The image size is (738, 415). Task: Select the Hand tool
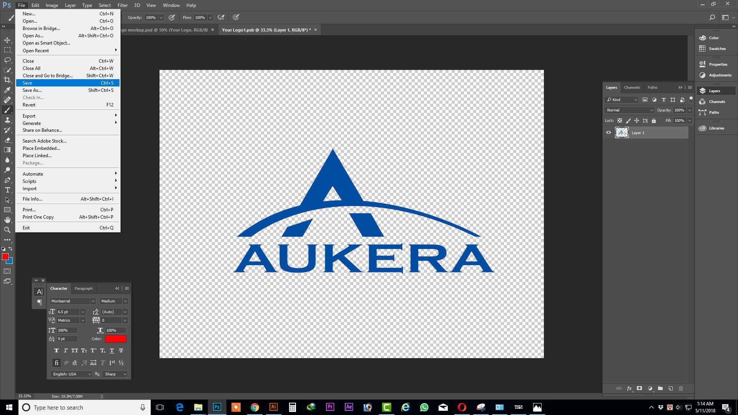[7, 220]
